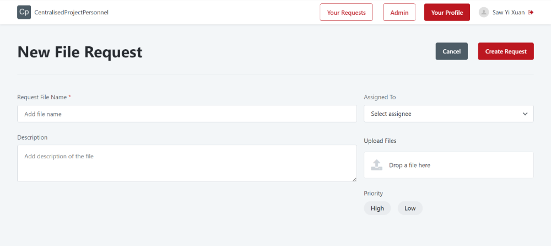Screen dimensions: 551x246
Task: Open the Select assignee dropdown
Action: coord(449,114)
